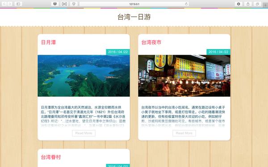Viewport: 268px width, 167px height.
Task: Click Read More under 日月潭 article
Action: tap(84, 133)
